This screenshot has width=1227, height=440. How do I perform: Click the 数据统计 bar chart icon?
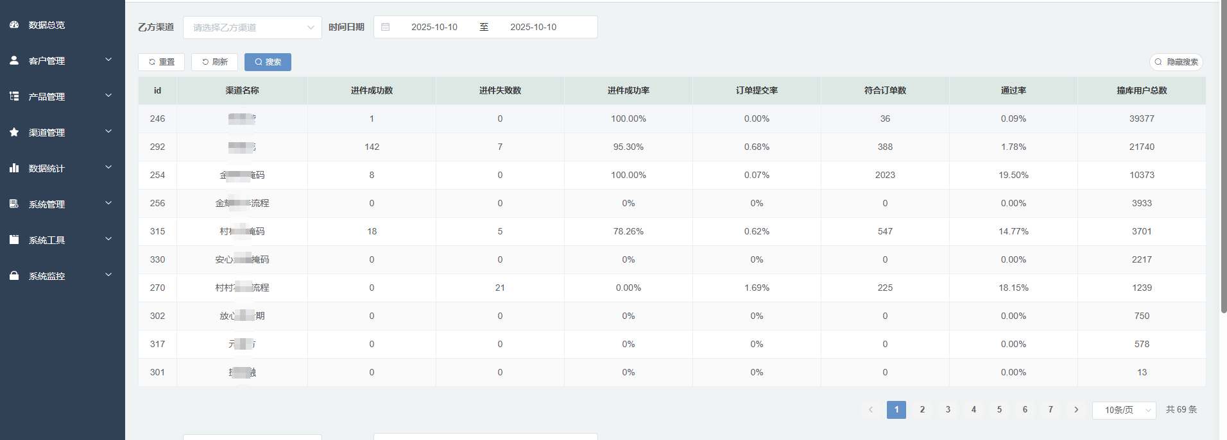[14, 168]
